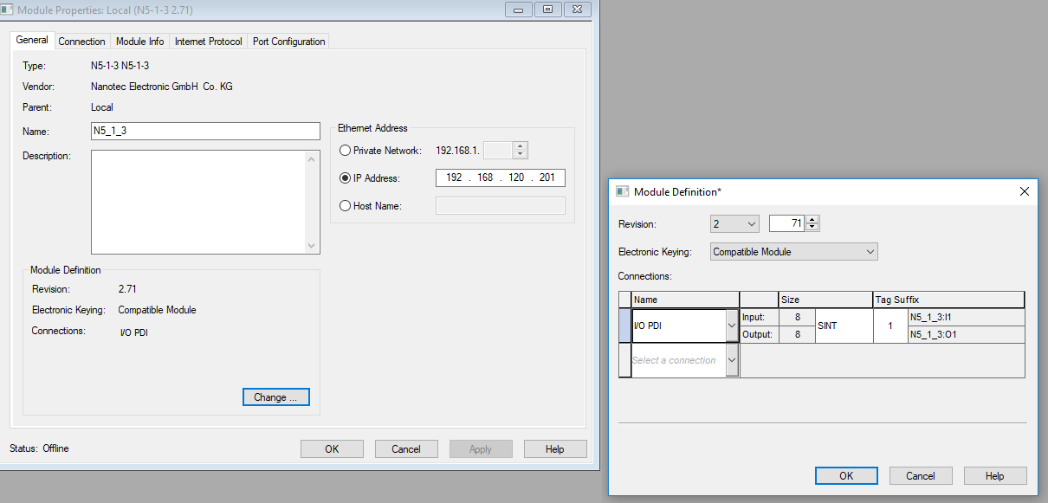
Task: Click the Description scrollbar down arrow
Action: point(313,246)
